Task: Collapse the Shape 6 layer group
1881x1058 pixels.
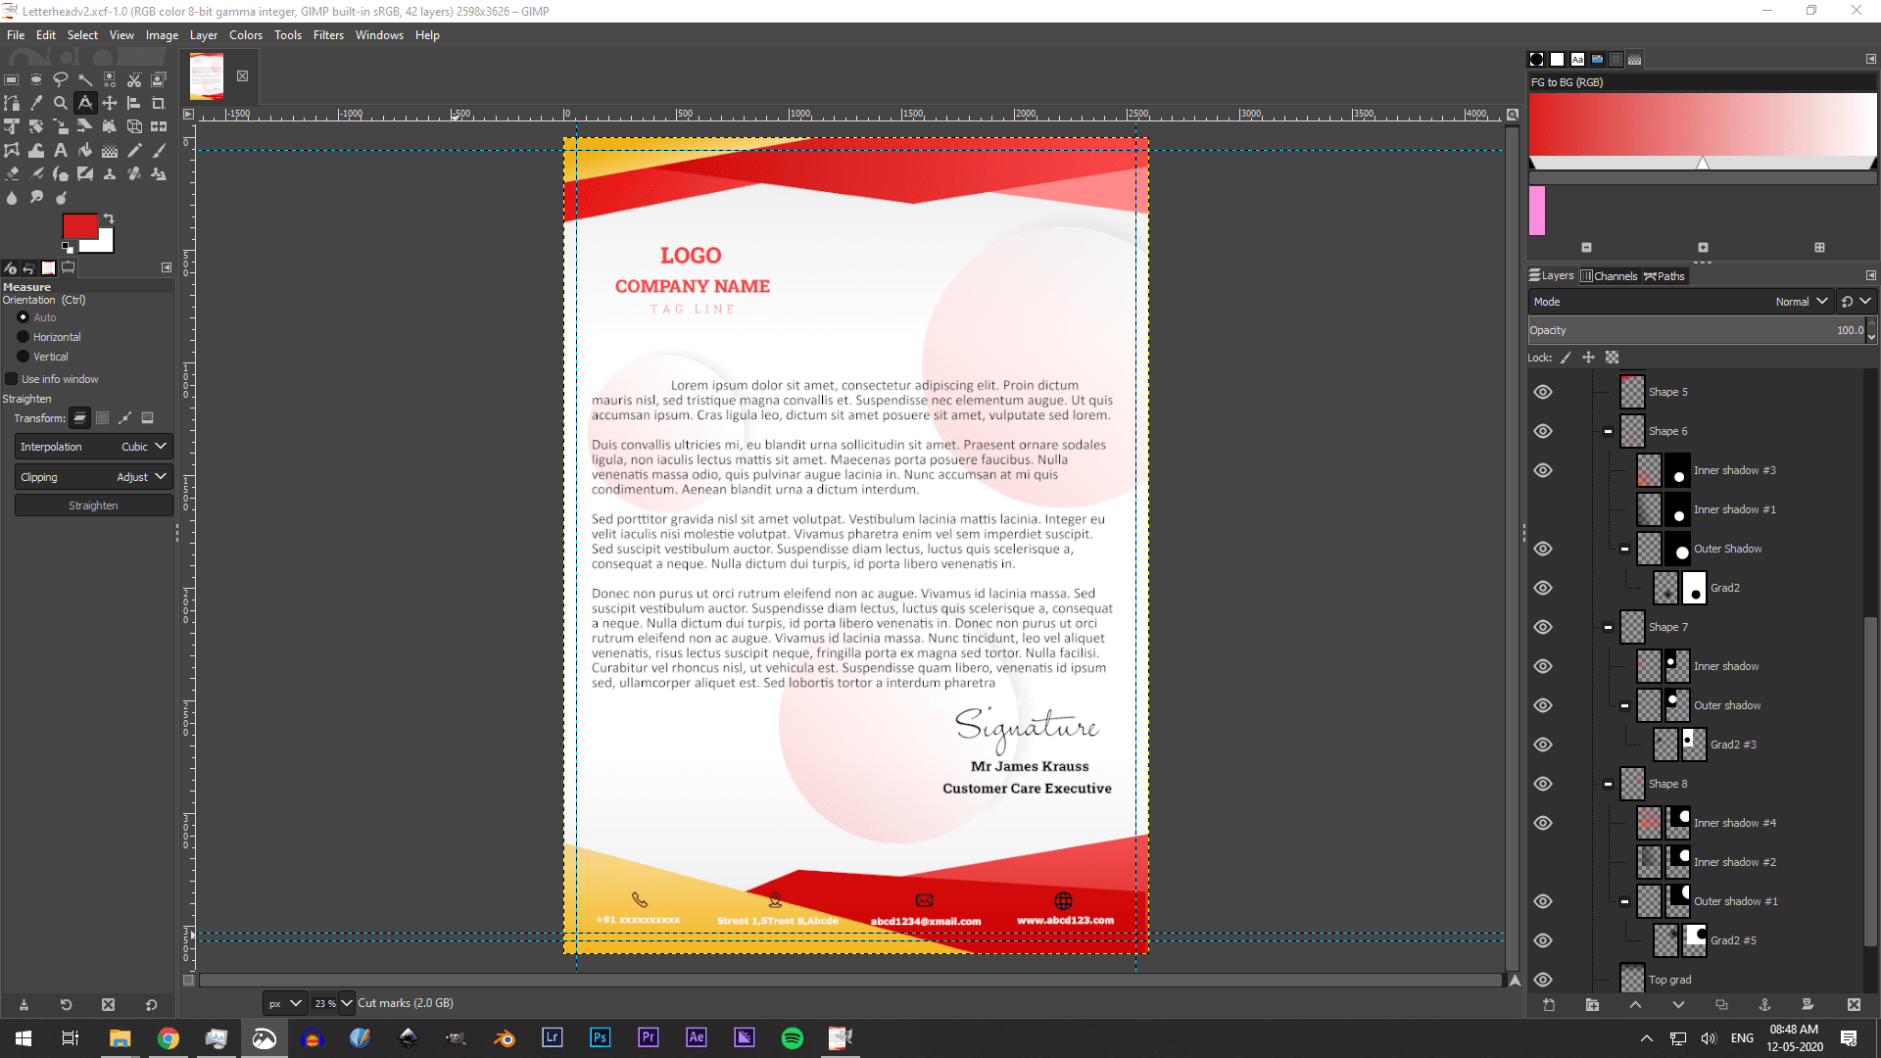Action: point(1610,431)
